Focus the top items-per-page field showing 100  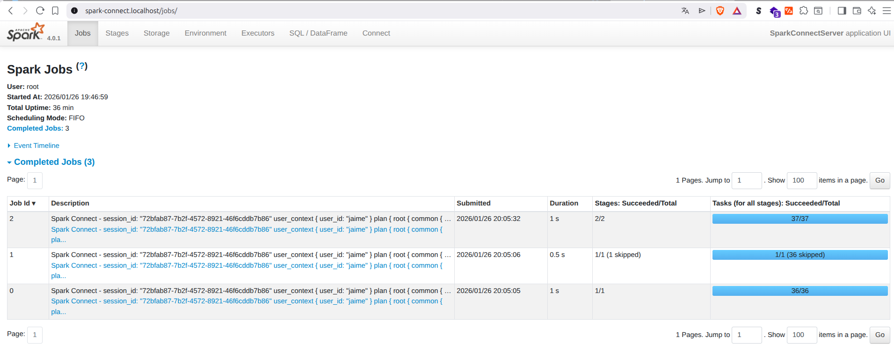pos(801,180)
